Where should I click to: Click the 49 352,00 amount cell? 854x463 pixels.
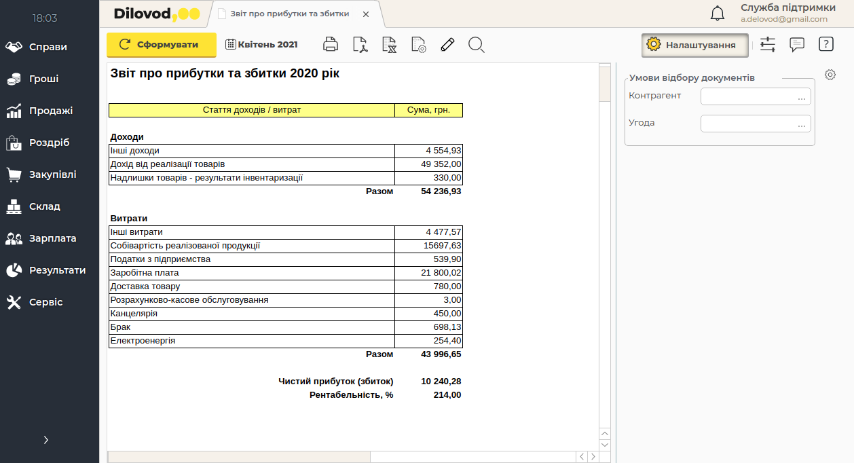429,164
